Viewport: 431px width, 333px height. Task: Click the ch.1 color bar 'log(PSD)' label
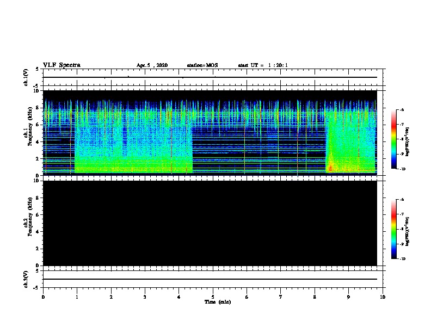point(408,142)
